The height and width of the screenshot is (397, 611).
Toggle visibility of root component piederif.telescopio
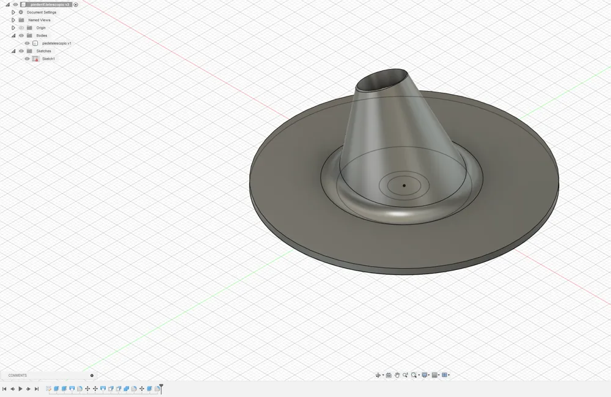[x=16, y=5]
